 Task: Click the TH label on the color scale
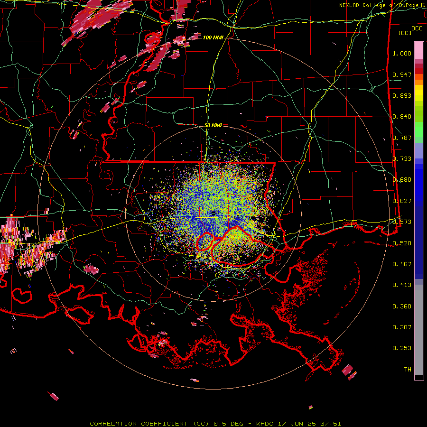(x=408, y=370)
